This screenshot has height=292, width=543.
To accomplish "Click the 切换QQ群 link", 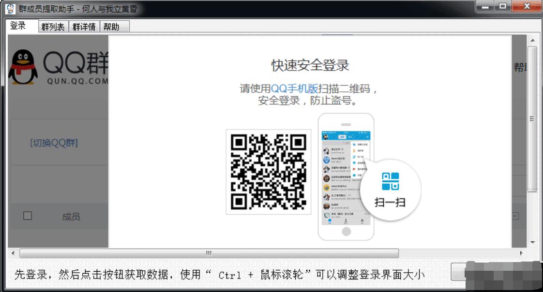I will [x=54, y=143].
